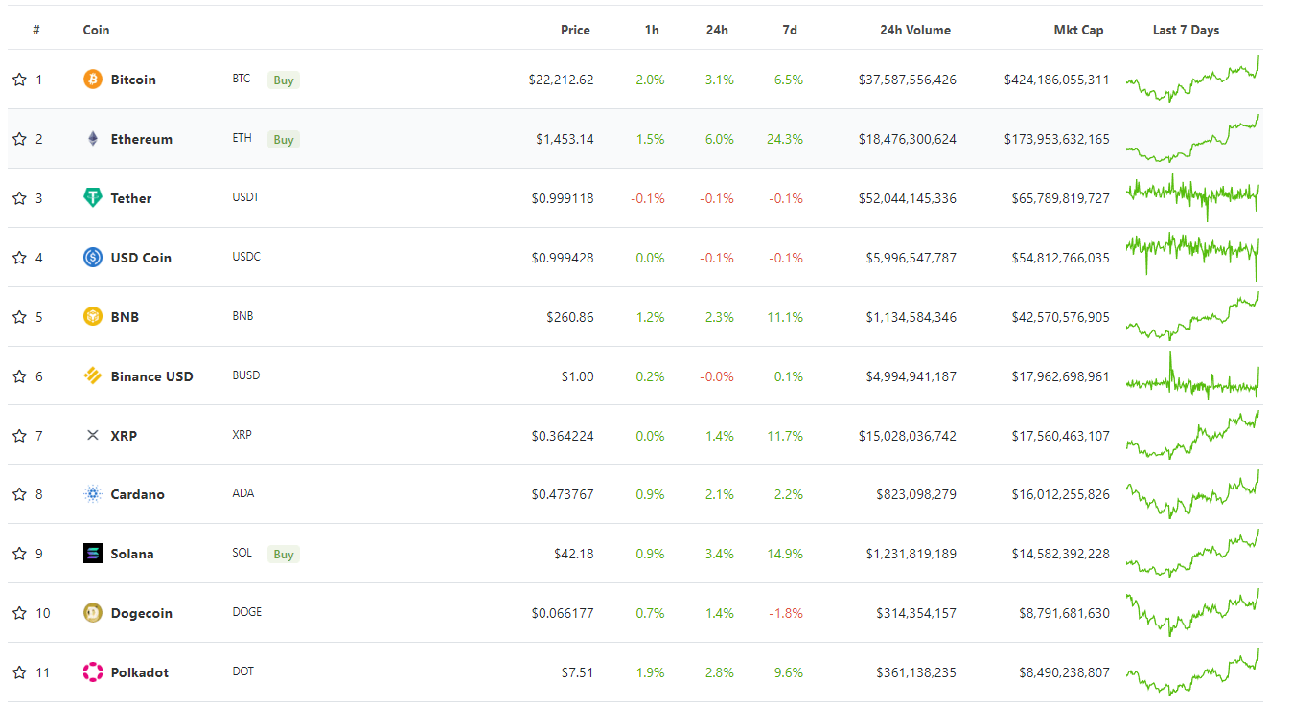
Task: Sort by the Price column header
Action: 575,30
